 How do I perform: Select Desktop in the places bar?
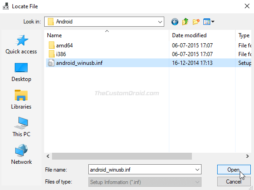click(21, 72)
